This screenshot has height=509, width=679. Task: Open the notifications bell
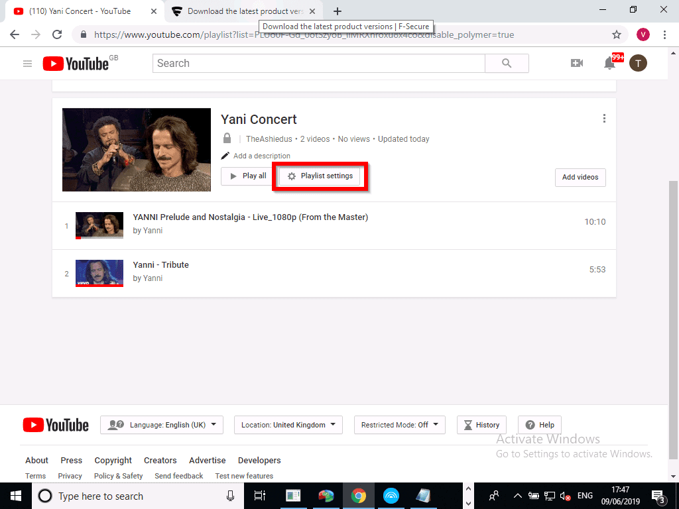pos(609,63)
